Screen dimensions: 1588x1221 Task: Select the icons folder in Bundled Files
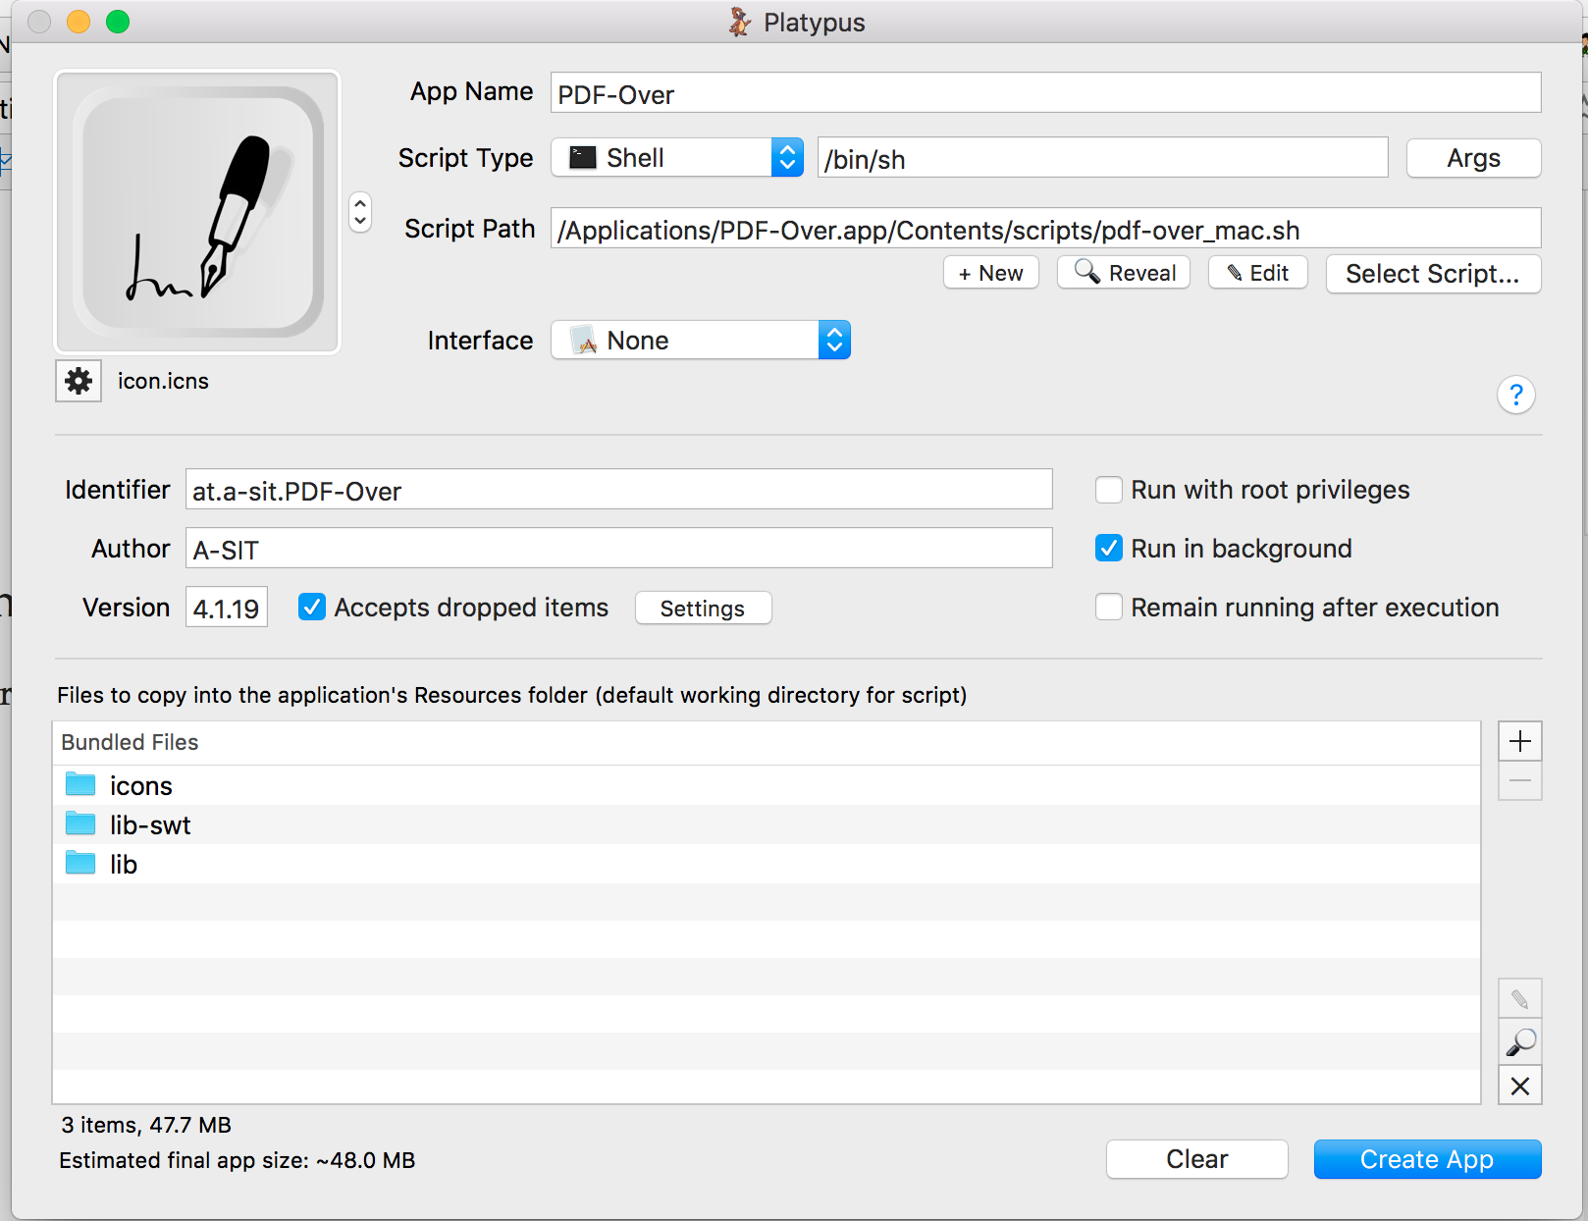tap(141, 786)
